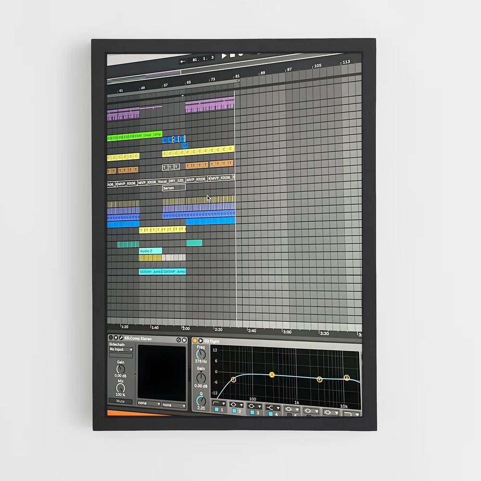This screenshot has height=481, width=481.
Task: Toggle the EQ Eight device activator
Action: (195, 341)
